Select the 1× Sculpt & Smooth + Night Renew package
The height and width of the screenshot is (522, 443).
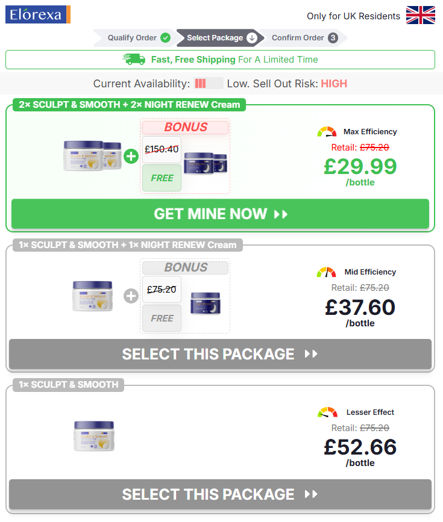(x=220, y=354)
